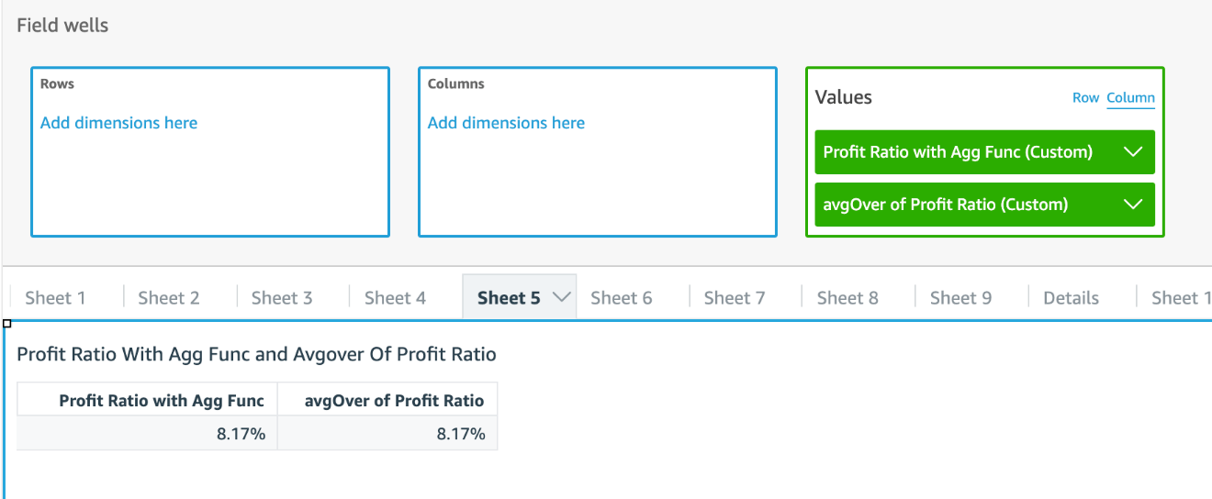Open the Details tab
This screenshot has height=499, width=1212.
tap(1072, 297)
